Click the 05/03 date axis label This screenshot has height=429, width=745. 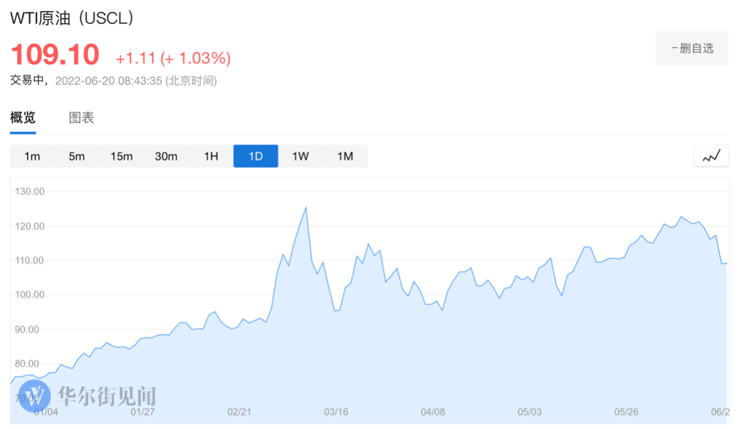(x=530, y=412)
